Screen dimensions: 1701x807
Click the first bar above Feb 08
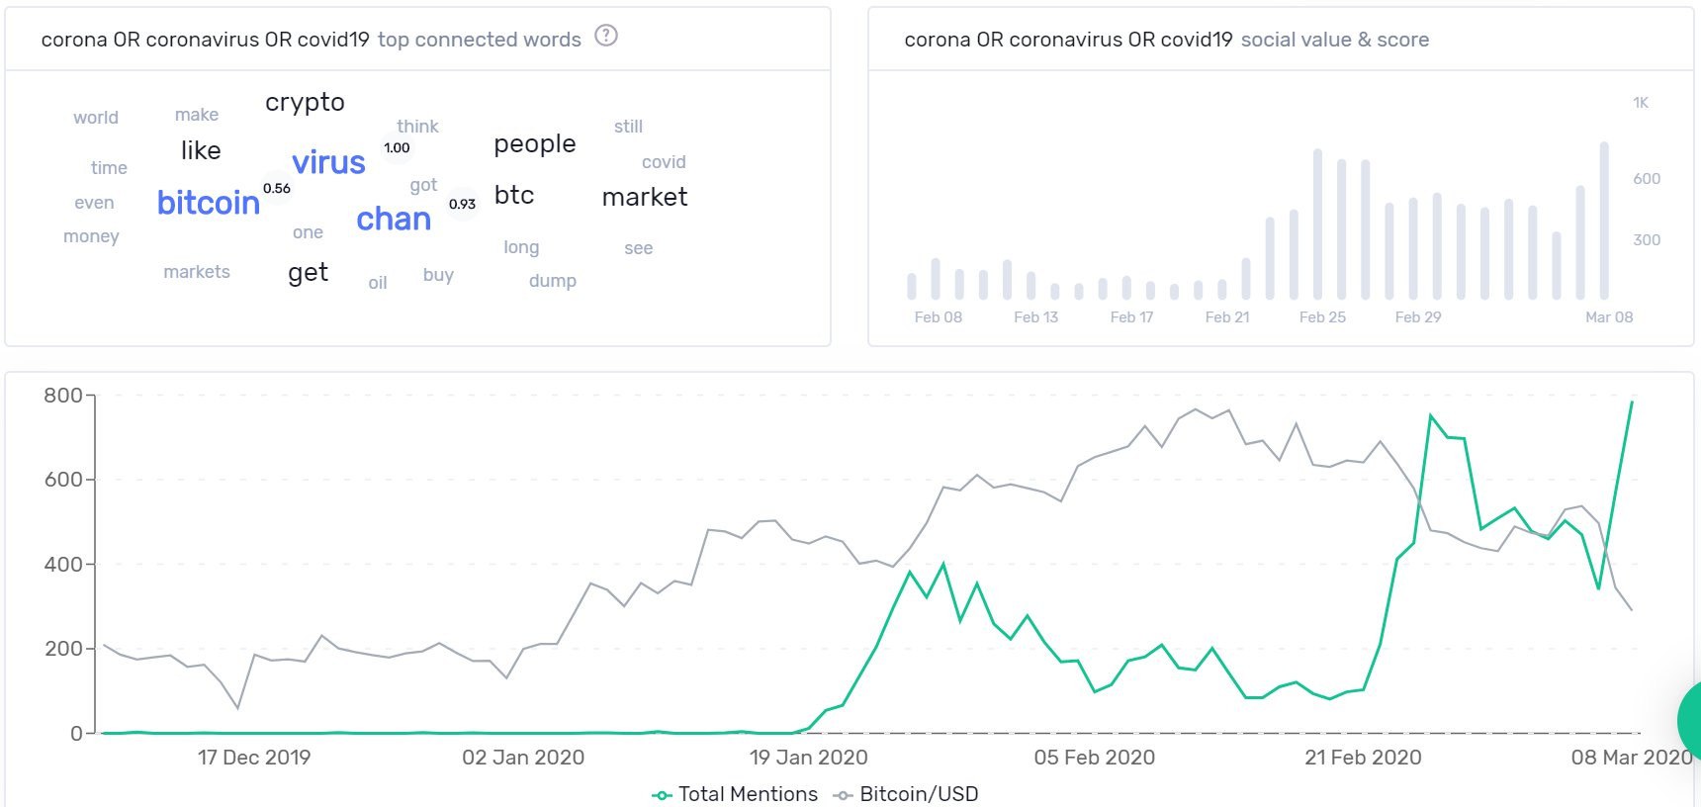(912, 286)
